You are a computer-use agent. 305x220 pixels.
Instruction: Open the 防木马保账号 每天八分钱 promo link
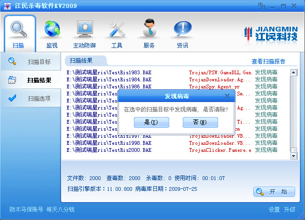click(x=42, y=210)
